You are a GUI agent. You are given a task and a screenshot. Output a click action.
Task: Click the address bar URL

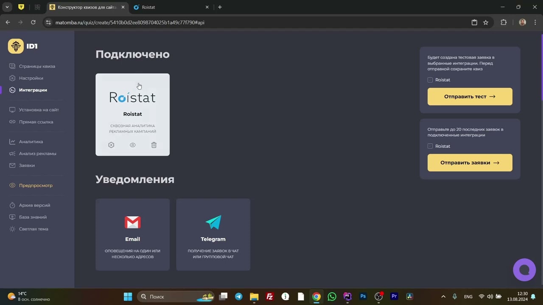click(130, 22)
